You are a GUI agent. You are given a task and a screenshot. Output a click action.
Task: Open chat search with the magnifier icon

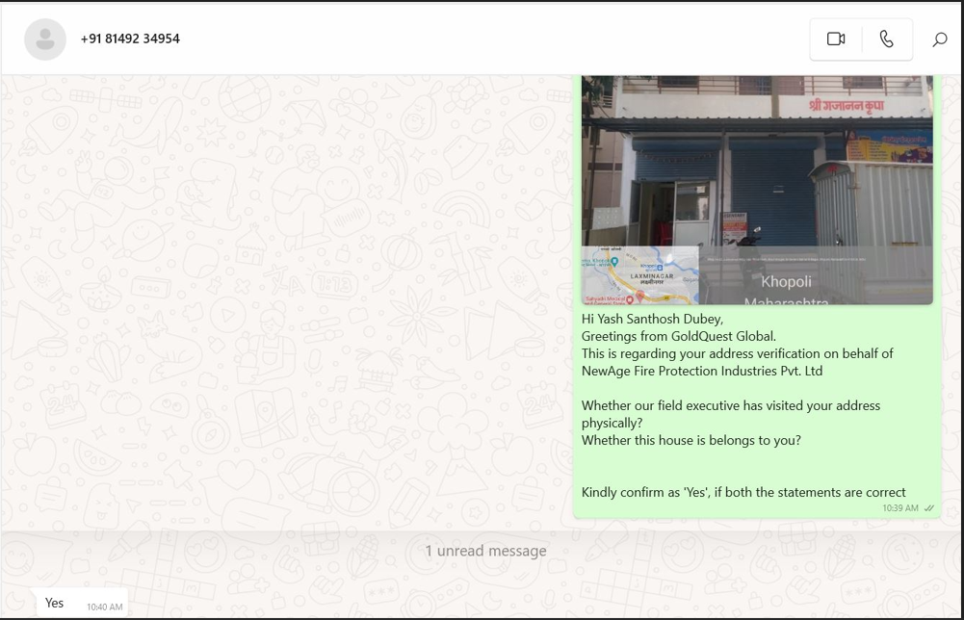point(939,39)
